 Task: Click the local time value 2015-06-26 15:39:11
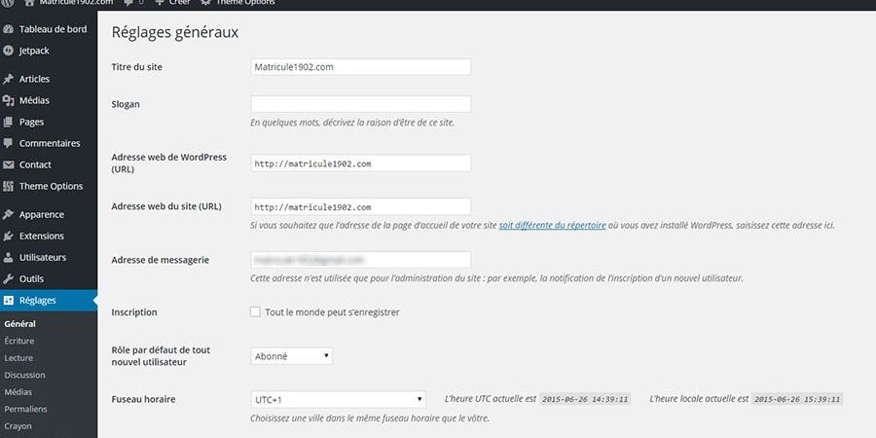tap(796, 399)
